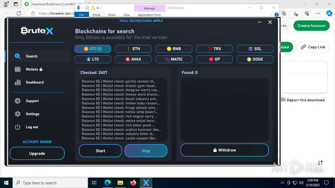This screenshot has height=188, width=335.
Task: Click the power Log out icon
Action: pos(18,127)
